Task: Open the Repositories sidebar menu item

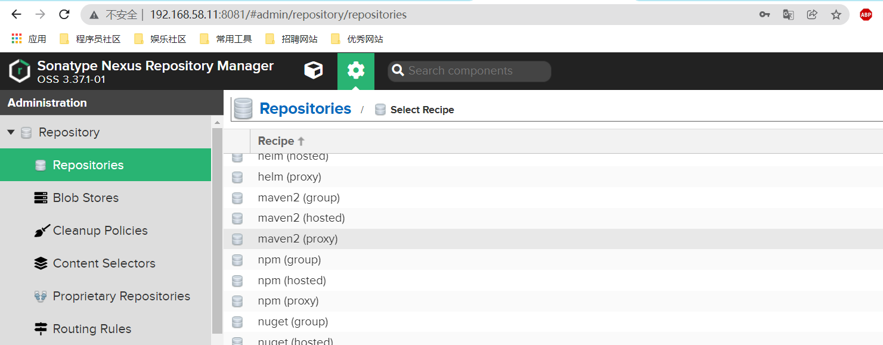Action: pos(88,165)
